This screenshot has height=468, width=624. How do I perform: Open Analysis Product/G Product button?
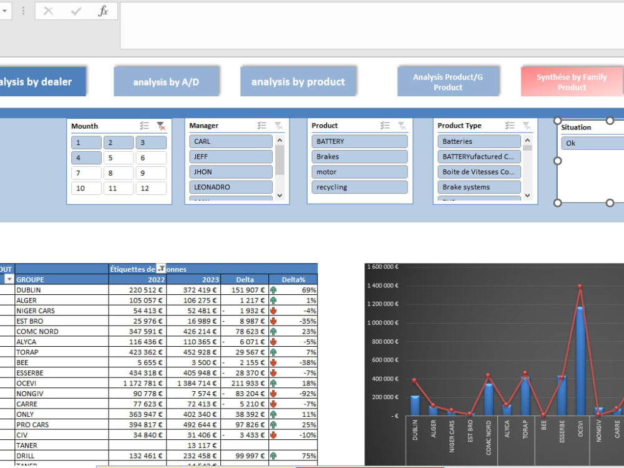[x=447, y=82]
